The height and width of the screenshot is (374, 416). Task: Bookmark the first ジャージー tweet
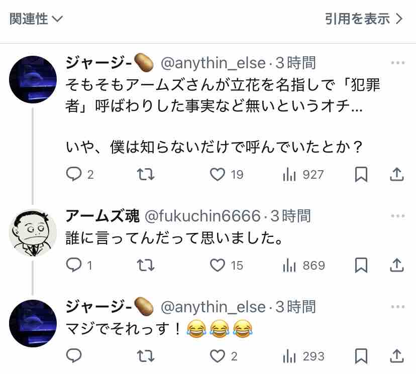pos(361,174)
